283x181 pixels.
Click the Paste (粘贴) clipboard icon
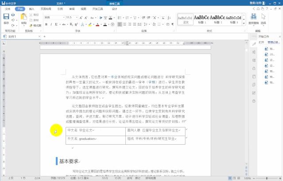pos(23,17)
